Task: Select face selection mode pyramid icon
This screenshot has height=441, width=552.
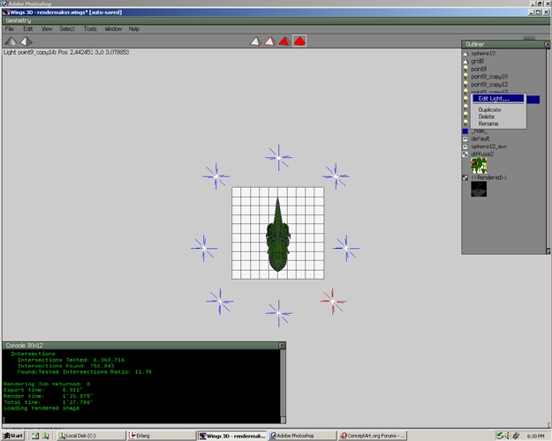Action: (x=284, y=41)
